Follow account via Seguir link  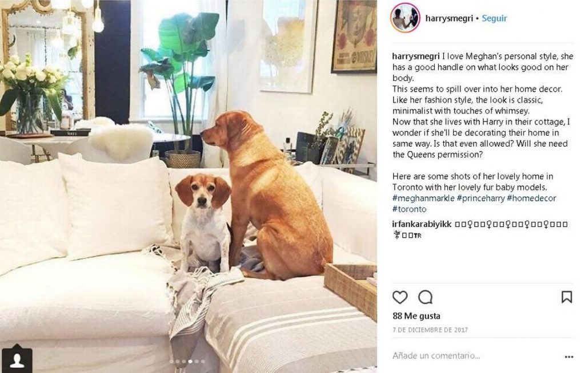pos(494,18)
